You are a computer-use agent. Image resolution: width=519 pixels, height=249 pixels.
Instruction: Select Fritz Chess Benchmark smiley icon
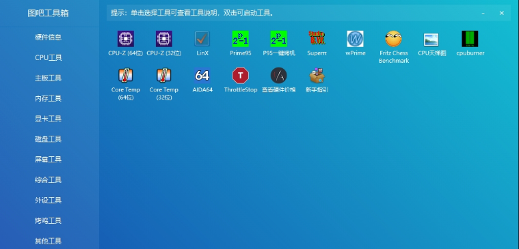(x=394, y=39)
